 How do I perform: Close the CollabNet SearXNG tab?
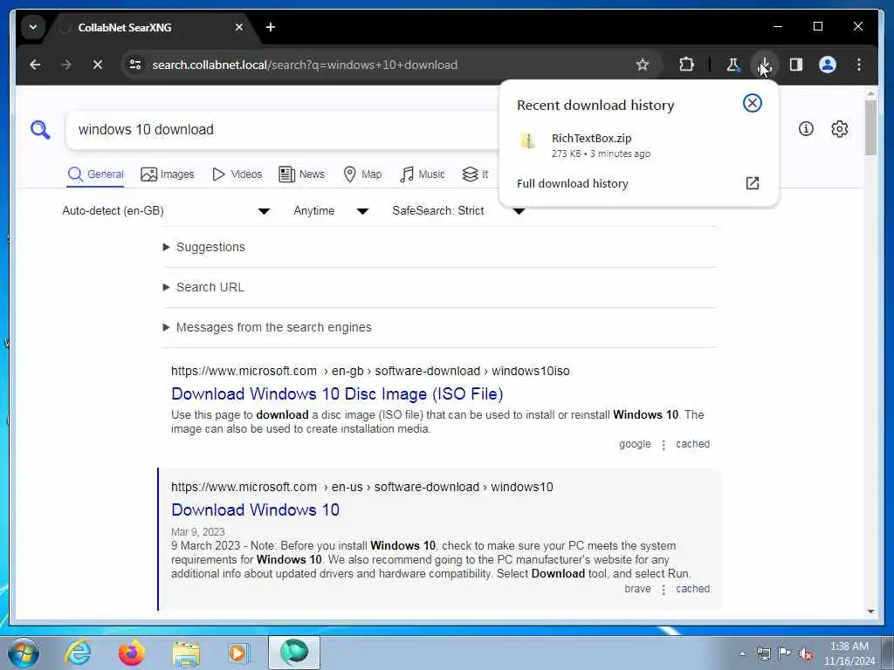click(239, 27)
